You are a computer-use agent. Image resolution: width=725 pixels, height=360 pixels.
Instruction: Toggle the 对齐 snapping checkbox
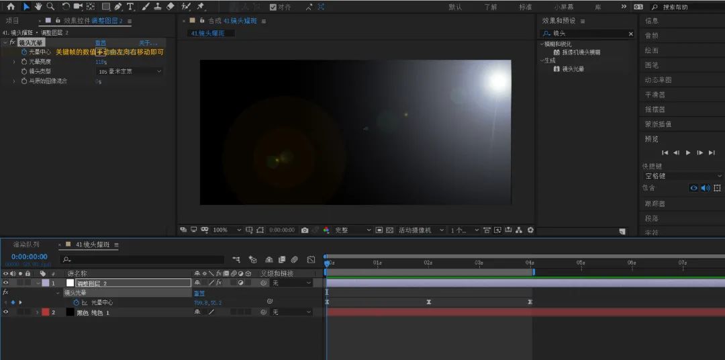click(273, 7)
